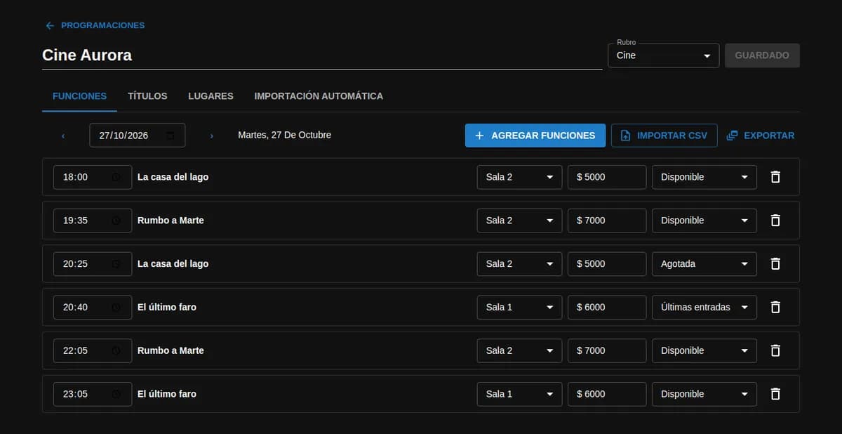Click the Guardado button
The width and height of the screenshot is (842, 434).
762,55
